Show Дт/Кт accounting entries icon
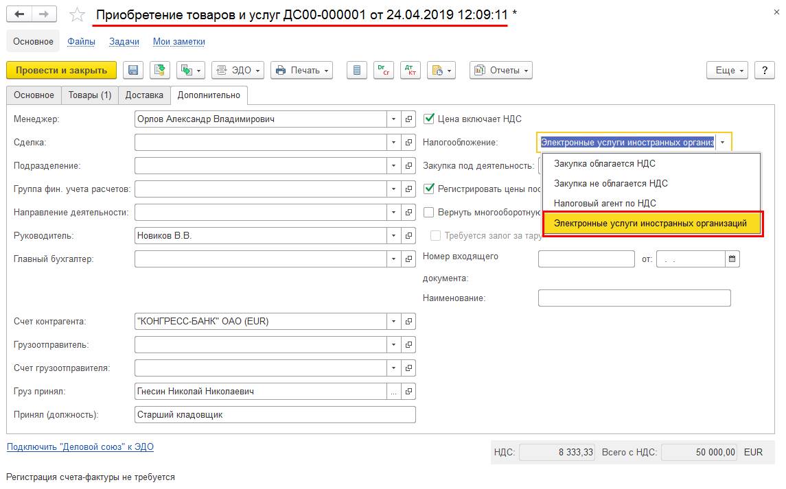This screenshot has width=786, height=489. pos(410,70)
